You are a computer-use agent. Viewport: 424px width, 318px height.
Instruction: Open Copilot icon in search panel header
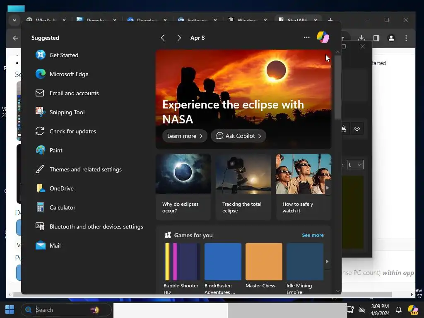pos(323,37)
